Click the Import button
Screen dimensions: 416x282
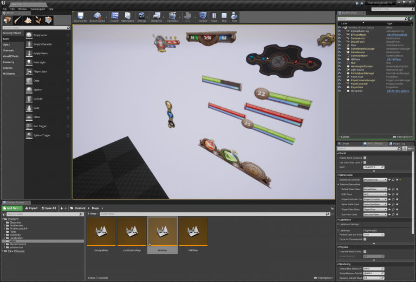pos(31,208)
